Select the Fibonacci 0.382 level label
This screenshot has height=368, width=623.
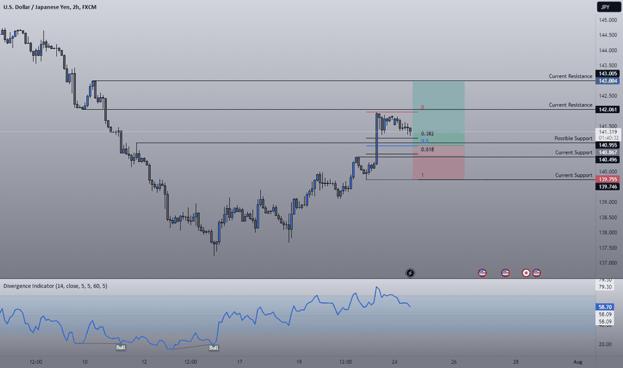(428, 134)
